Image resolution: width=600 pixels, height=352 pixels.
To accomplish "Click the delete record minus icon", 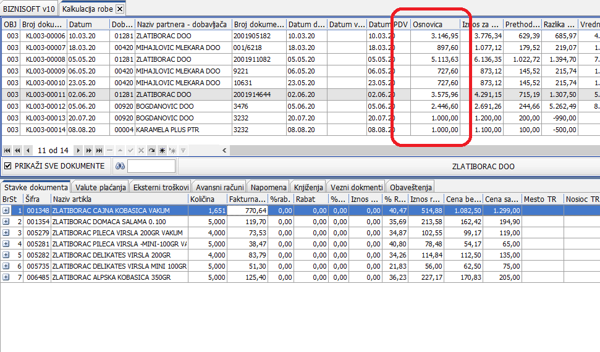I will tap(110, 150).
